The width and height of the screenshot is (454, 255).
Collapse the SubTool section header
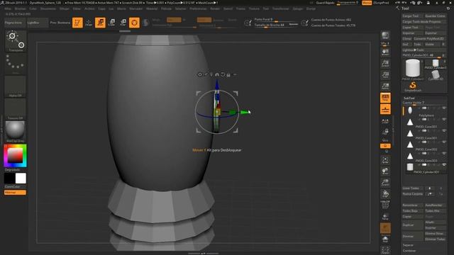coord(409,98)
